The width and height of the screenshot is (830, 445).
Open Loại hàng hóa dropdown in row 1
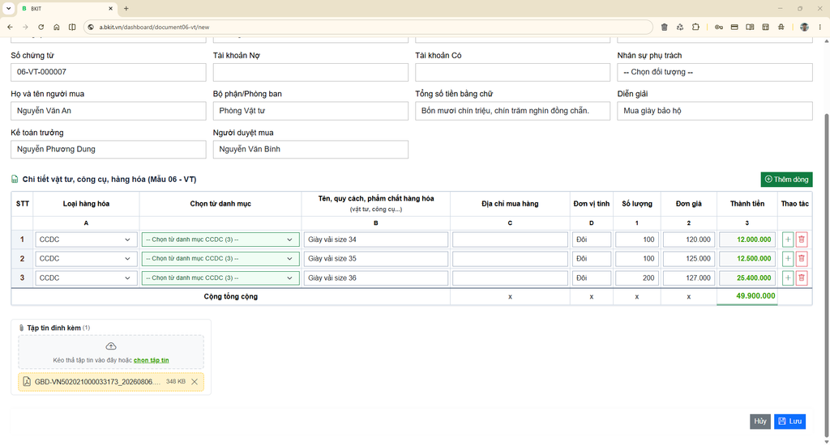point(84,239)
